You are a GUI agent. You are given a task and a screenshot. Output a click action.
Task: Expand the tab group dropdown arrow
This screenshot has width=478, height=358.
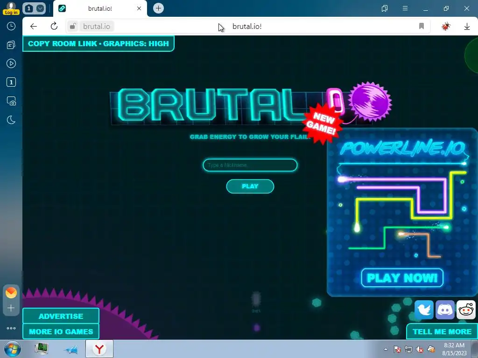click(40, 8)
